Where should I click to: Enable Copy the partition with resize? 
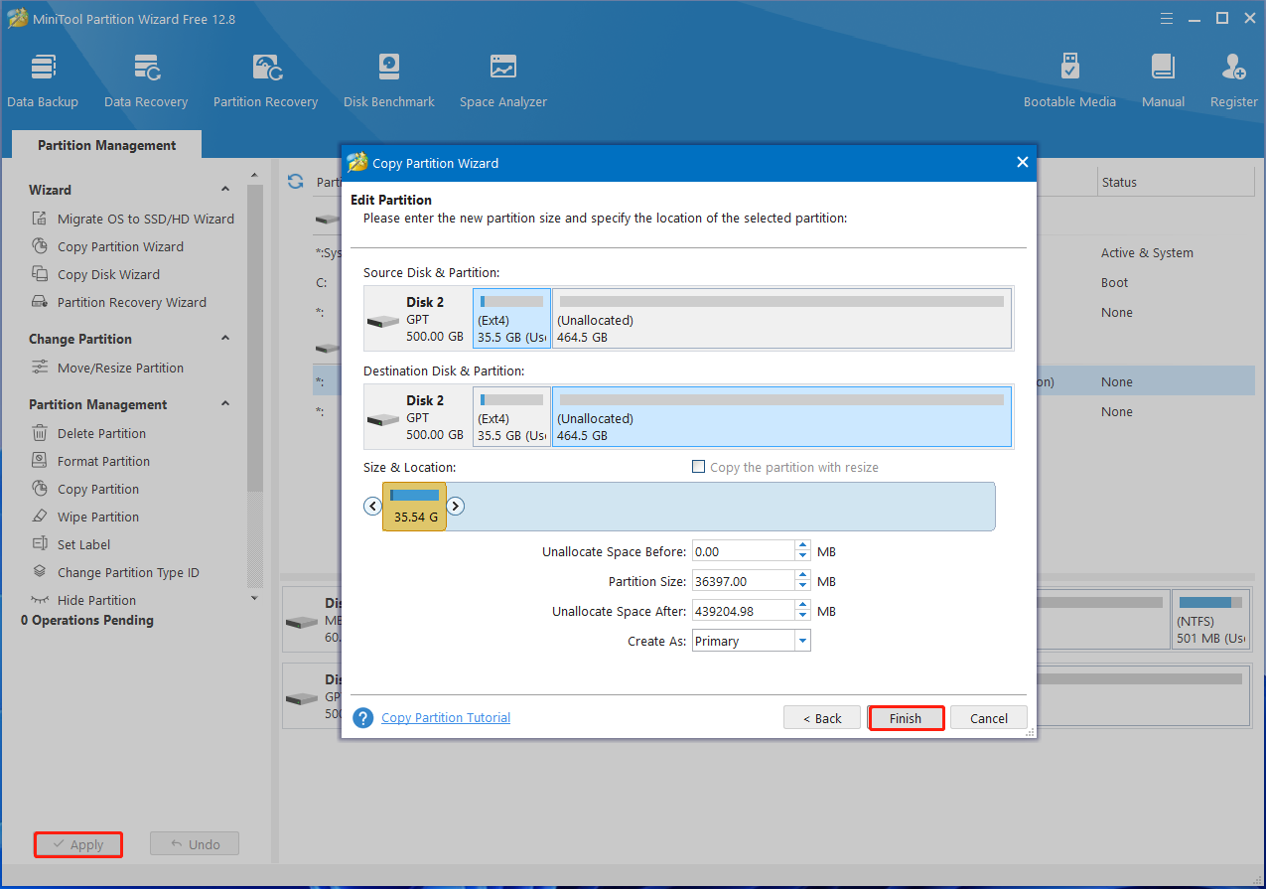(698, 467)
